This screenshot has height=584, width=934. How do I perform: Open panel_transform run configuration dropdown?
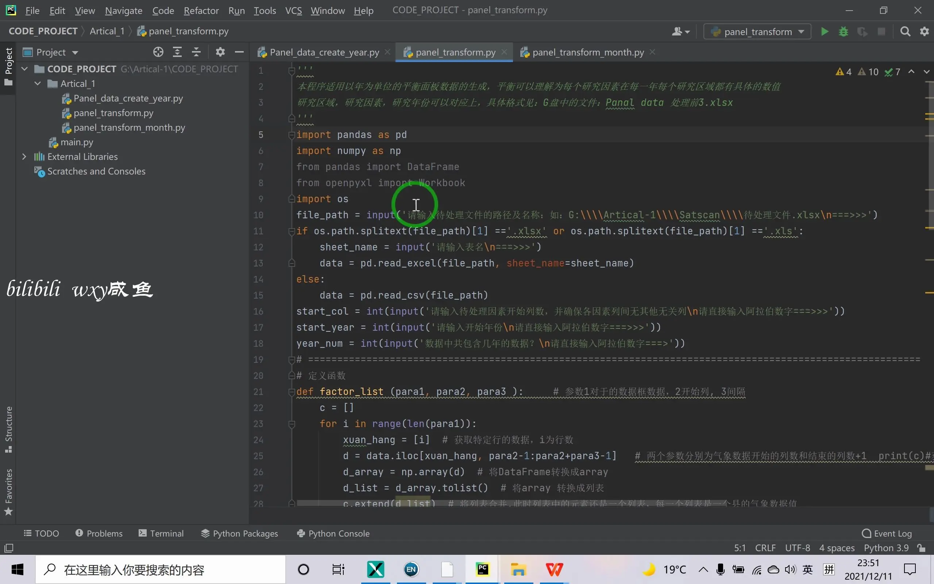tap(757, 32)
